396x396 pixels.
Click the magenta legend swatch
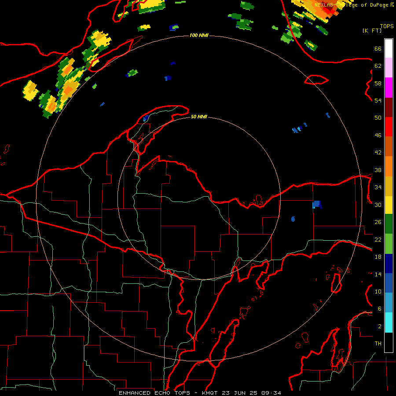389,88
